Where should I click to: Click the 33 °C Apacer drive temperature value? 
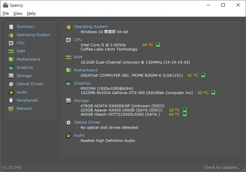175,110
